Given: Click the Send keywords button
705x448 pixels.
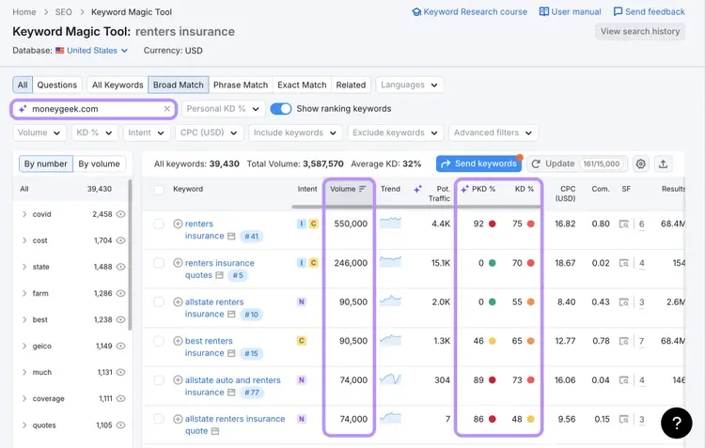Looking at the screenshot, I should 478,164.
